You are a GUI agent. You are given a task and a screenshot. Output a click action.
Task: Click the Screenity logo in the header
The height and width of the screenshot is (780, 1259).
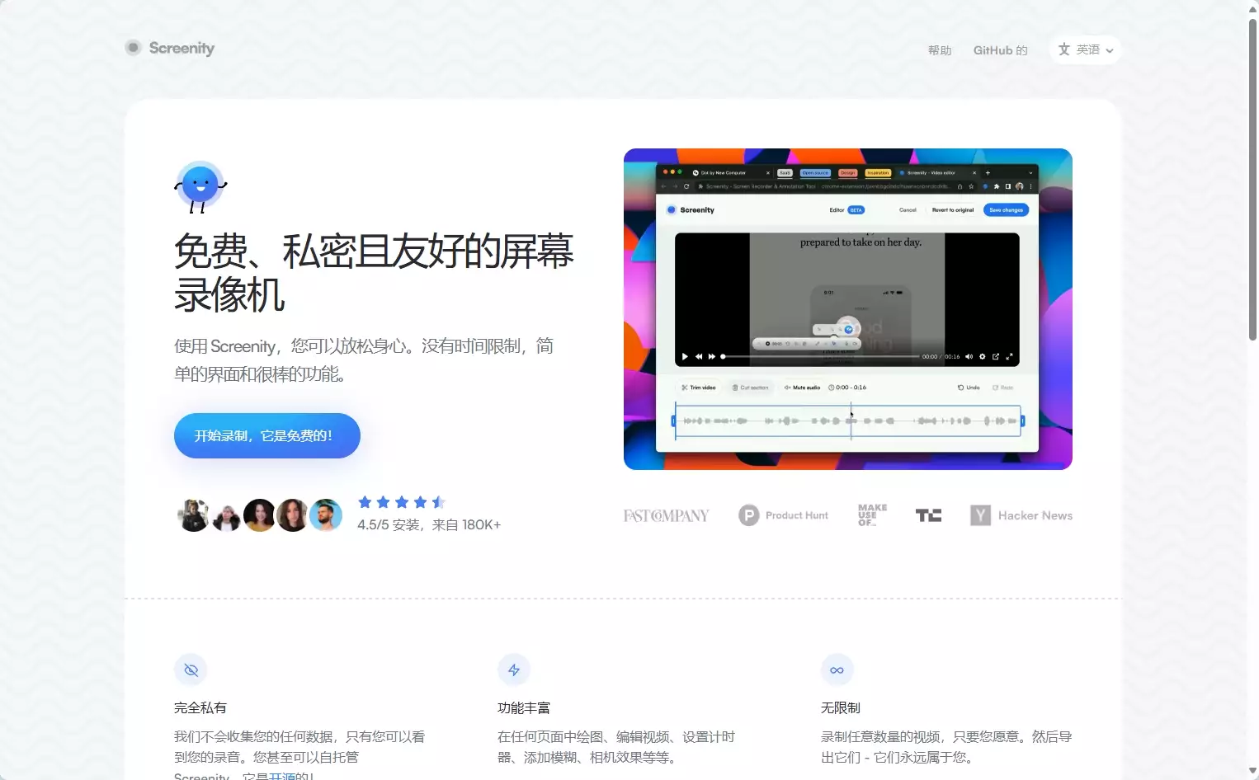[x=170, y=48]
